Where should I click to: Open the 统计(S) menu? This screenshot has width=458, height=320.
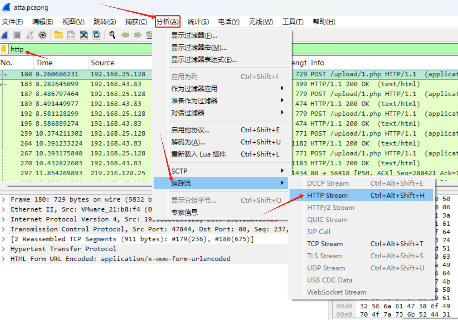tap(198, 22)
